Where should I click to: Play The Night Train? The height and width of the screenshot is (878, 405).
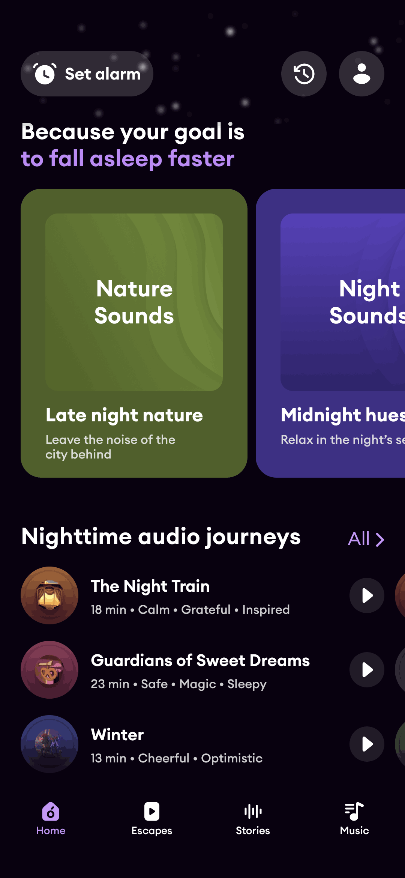367,595
